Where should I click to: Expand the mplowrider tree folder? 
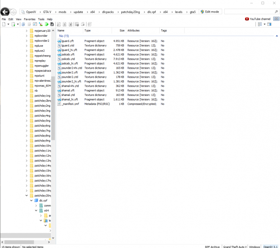tap(26, 36)
